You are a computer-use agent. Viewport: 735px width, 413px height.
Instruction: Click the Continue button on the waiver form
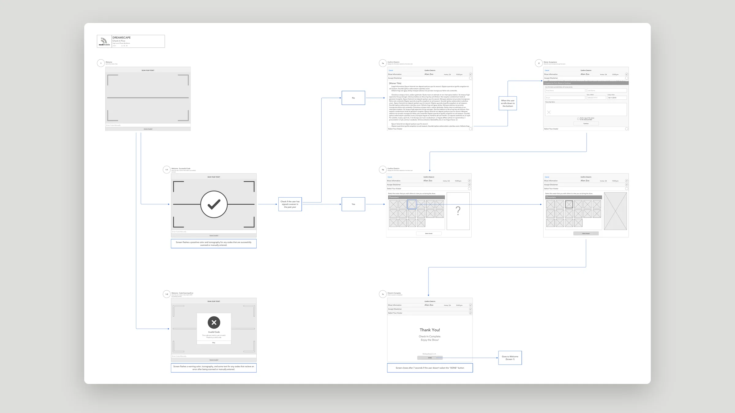point(586,124)
